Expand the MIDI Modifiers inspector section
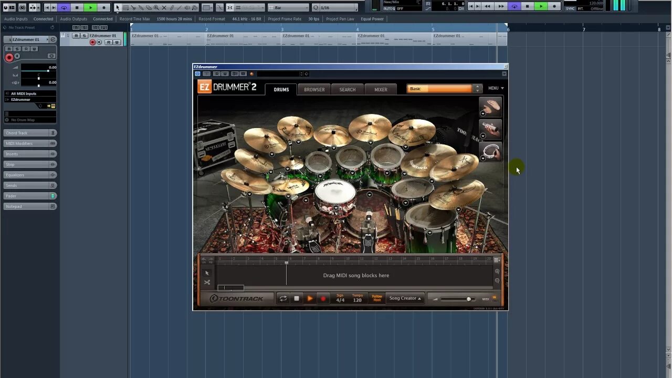The image size is (672, 378). (x=30, y=143)
